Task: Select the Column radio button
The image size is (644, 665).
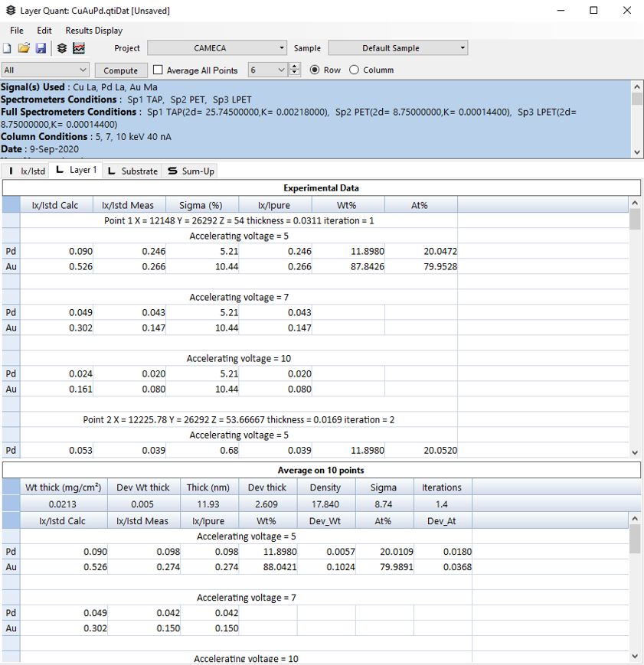Action: (354, 70)
